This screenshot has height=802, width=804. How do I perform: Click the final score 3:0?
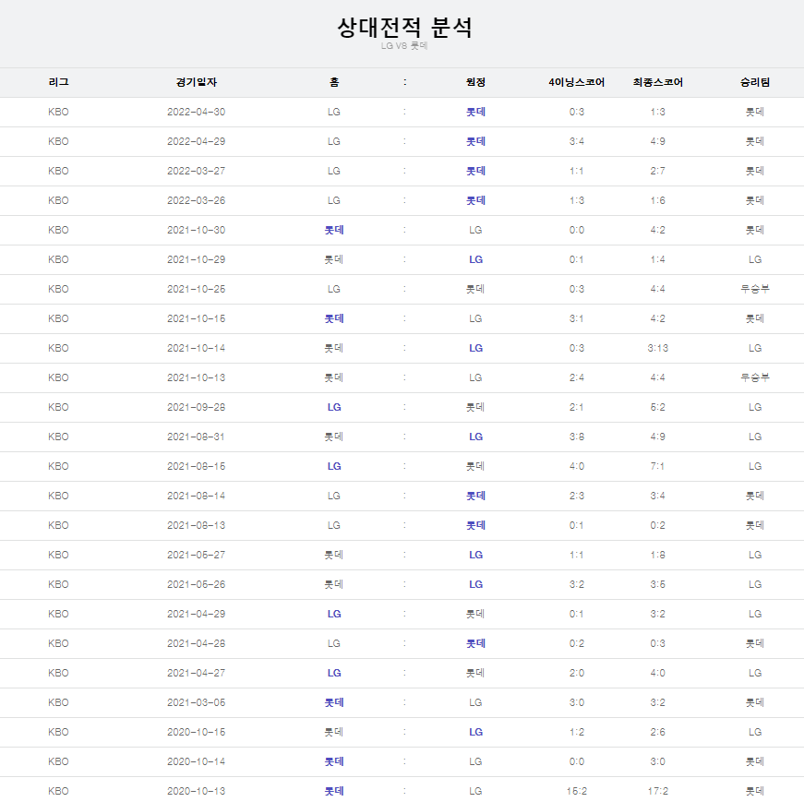pyautogui.click(x=657, y=761)
